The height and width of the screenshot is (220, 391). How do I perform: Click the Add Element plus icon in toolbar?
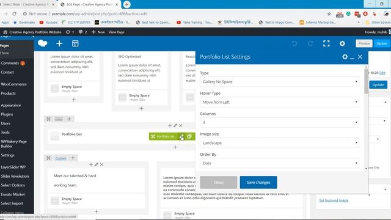tap(59, 43)
